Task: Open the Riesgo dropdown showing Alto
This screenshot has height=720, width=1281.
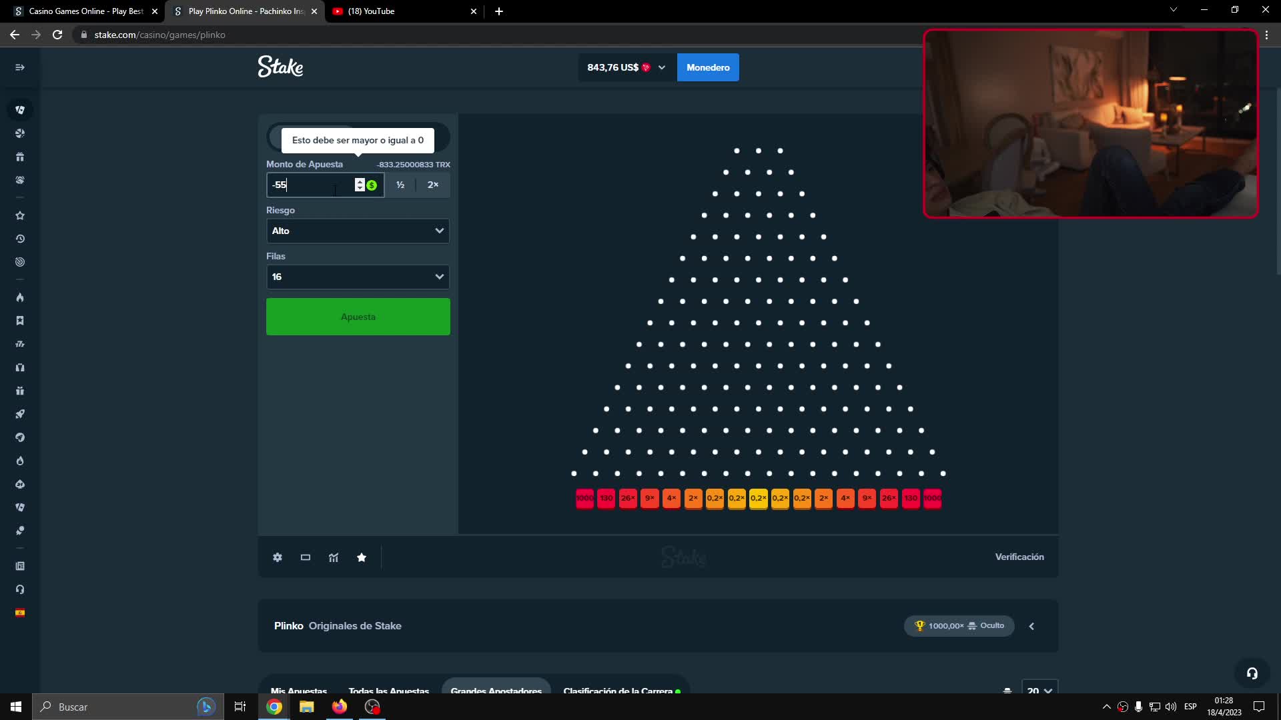Action: point(358,231)
